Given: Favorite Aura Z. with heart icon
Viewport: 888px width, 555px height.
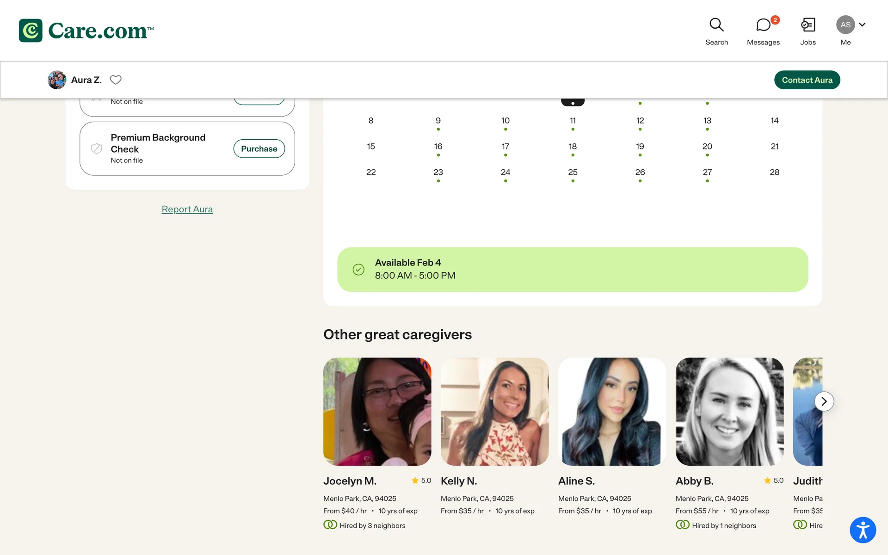Looking at the screenshot, I should coord(116,80).
